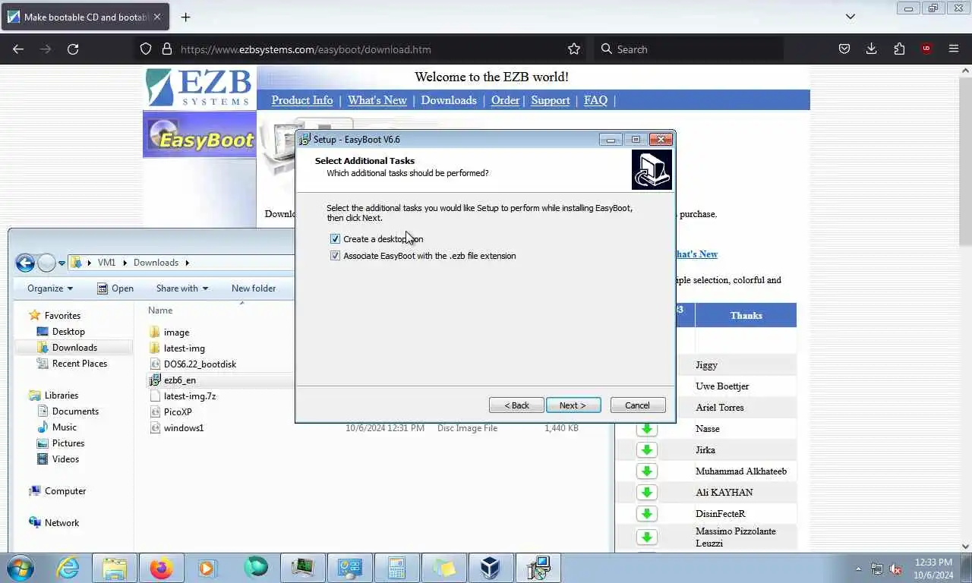Select Recent Places in Favorites
The image size is (972, 583).
[79, 364]
